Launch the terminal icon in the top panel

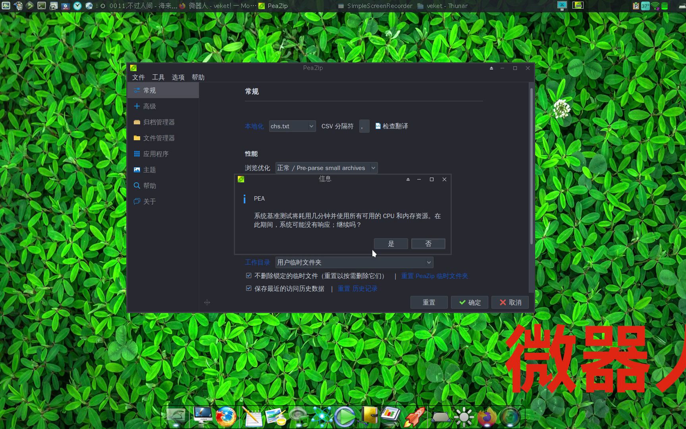42,6
